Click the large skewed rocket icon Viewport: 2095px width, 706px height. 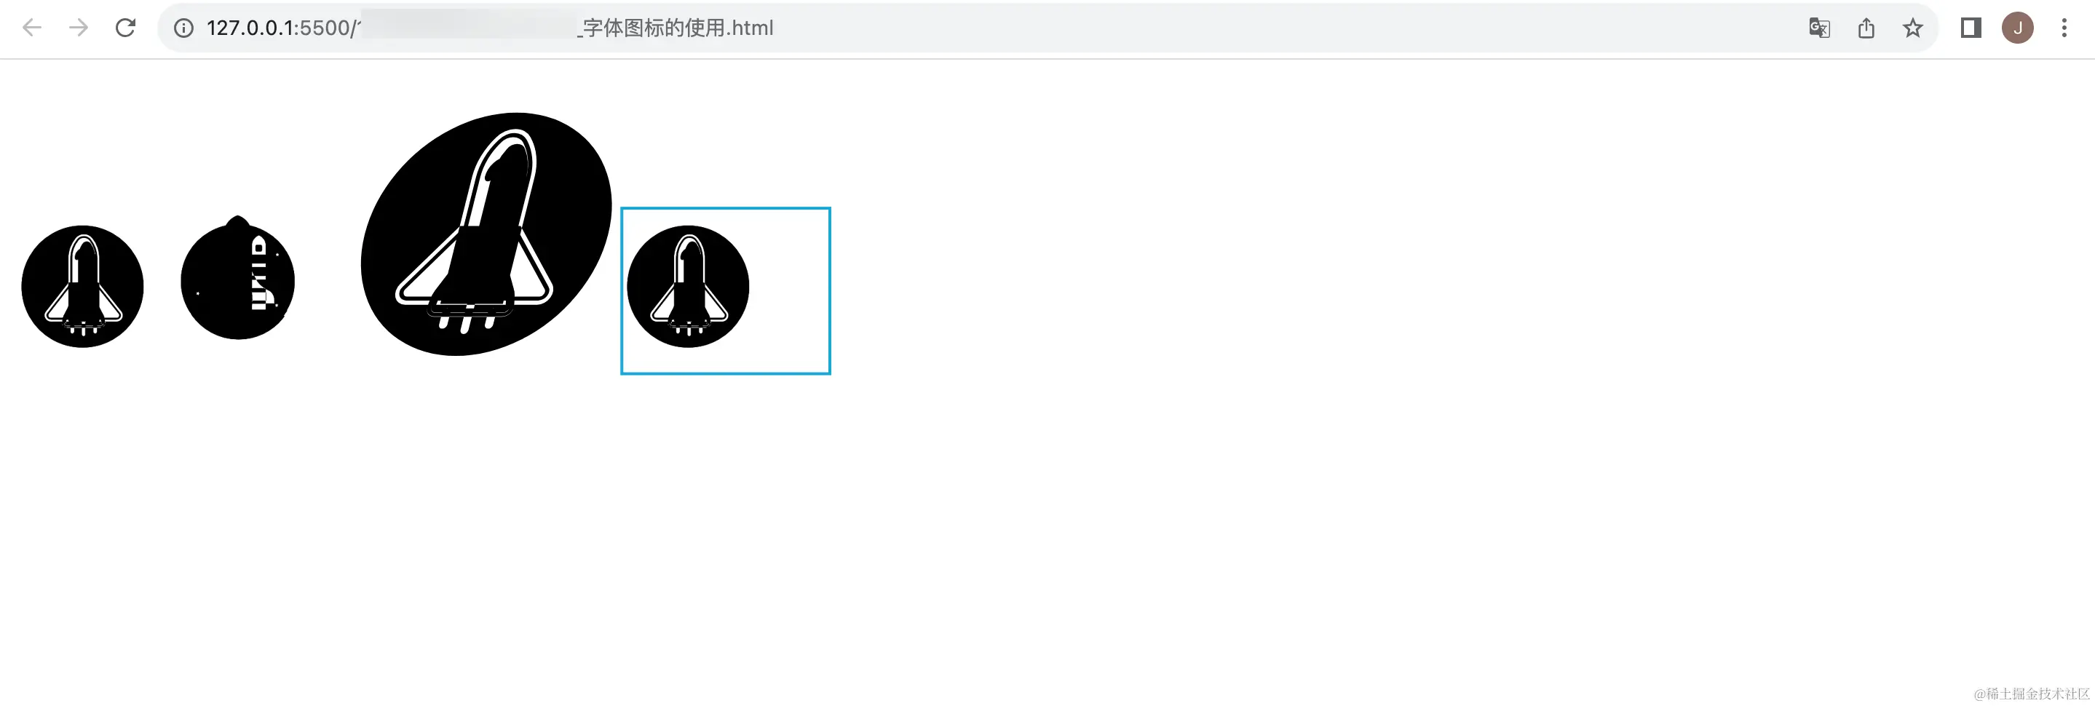[x=486, y=234]
